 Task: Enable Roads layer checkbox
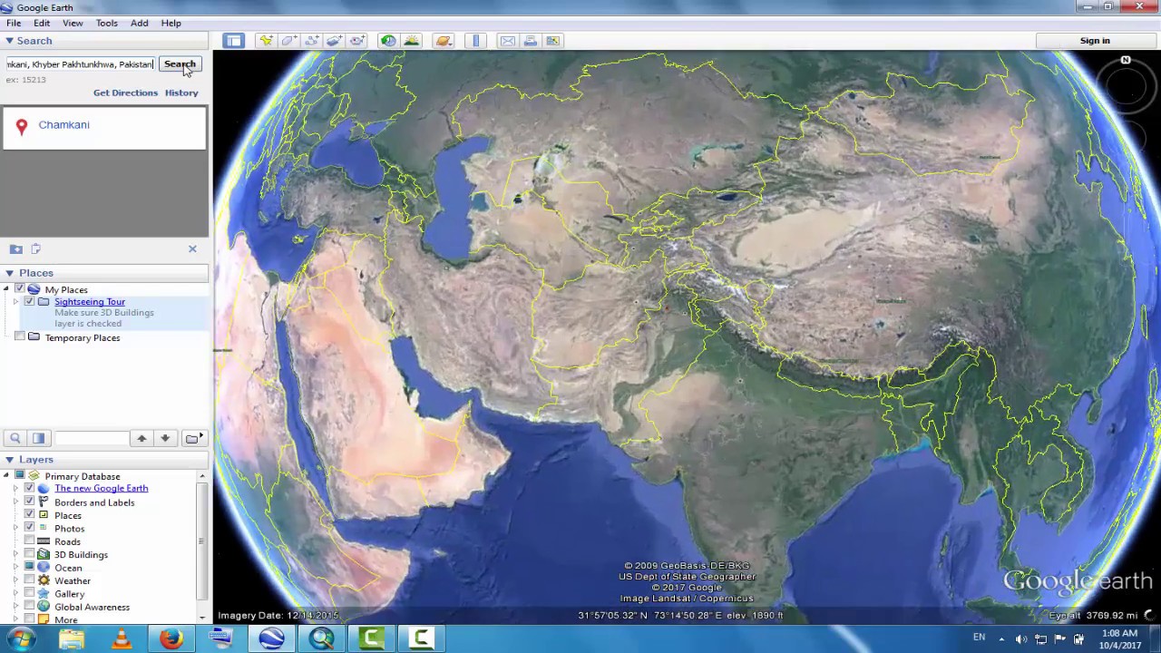click(29, 541)
